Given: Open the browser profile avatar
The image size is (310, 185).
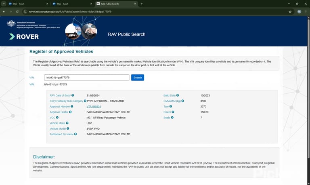Looking at the screenshot, I should [300, 12].
